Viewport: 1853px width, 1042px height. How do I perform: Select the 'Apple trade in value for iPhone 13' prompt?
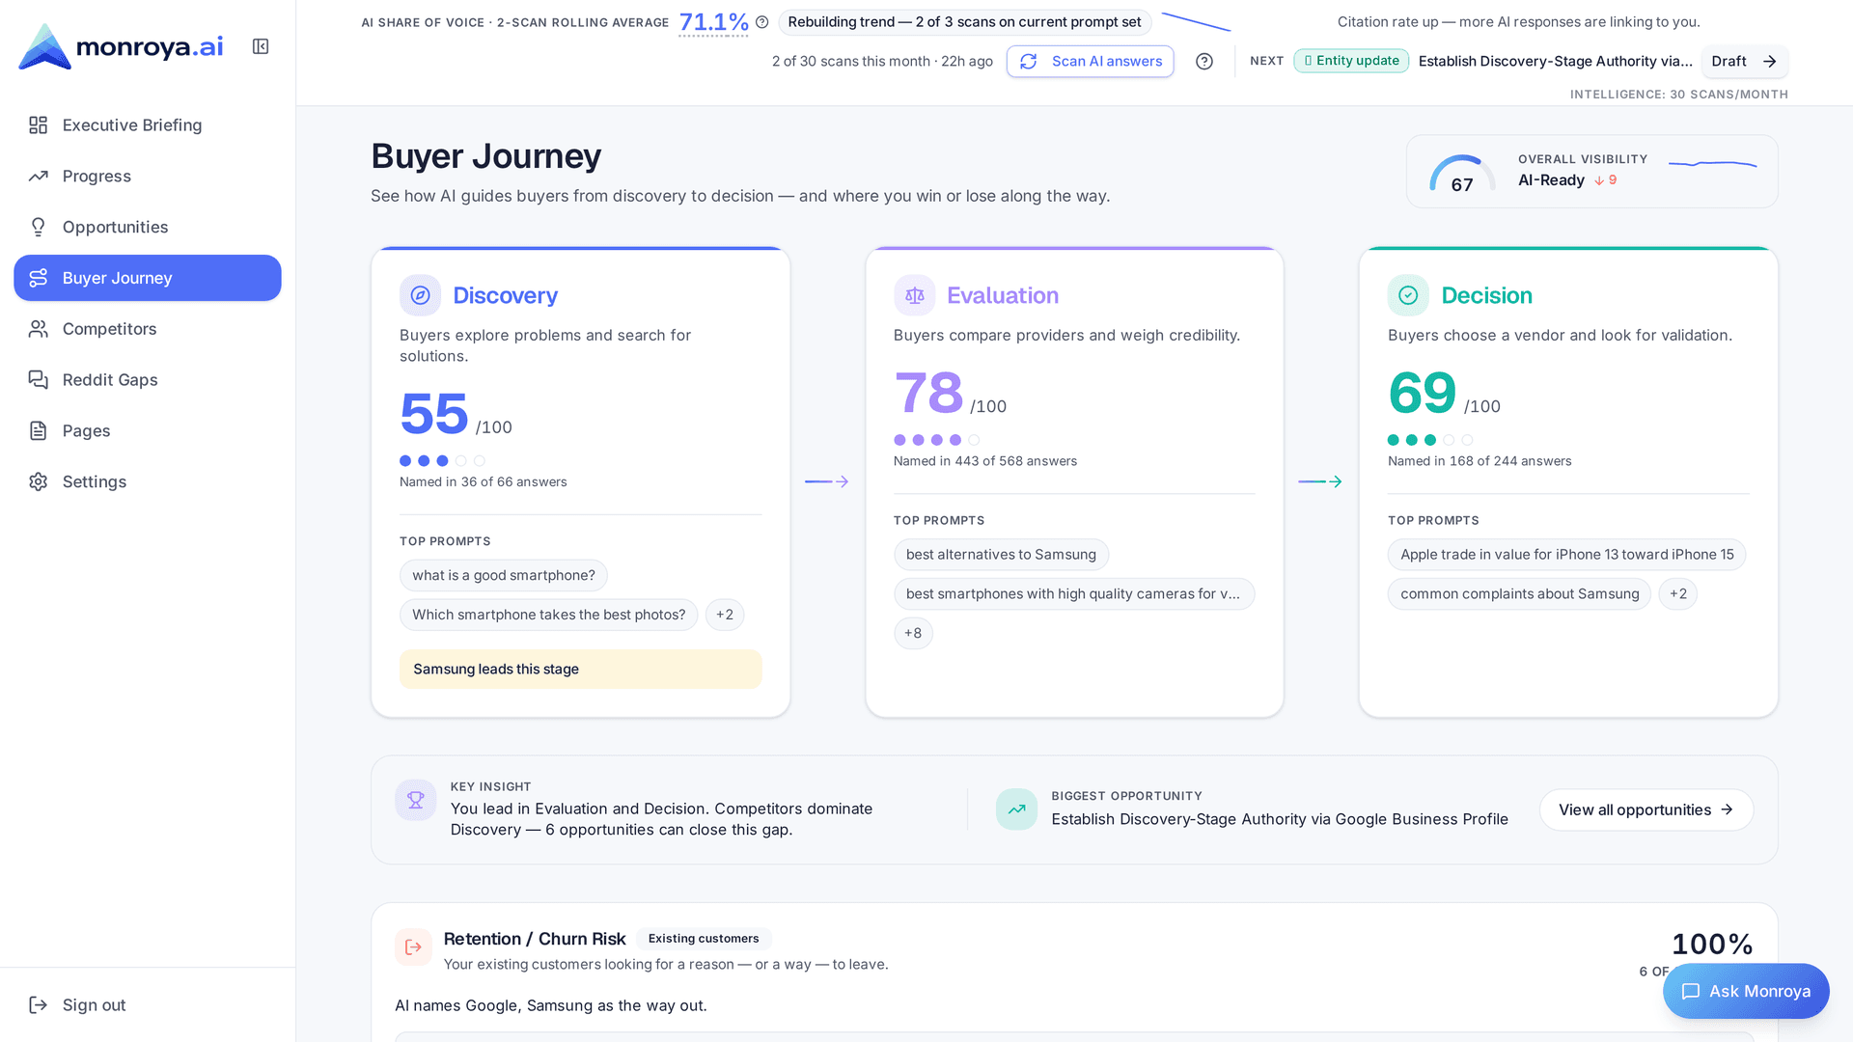click(1567, 554)
